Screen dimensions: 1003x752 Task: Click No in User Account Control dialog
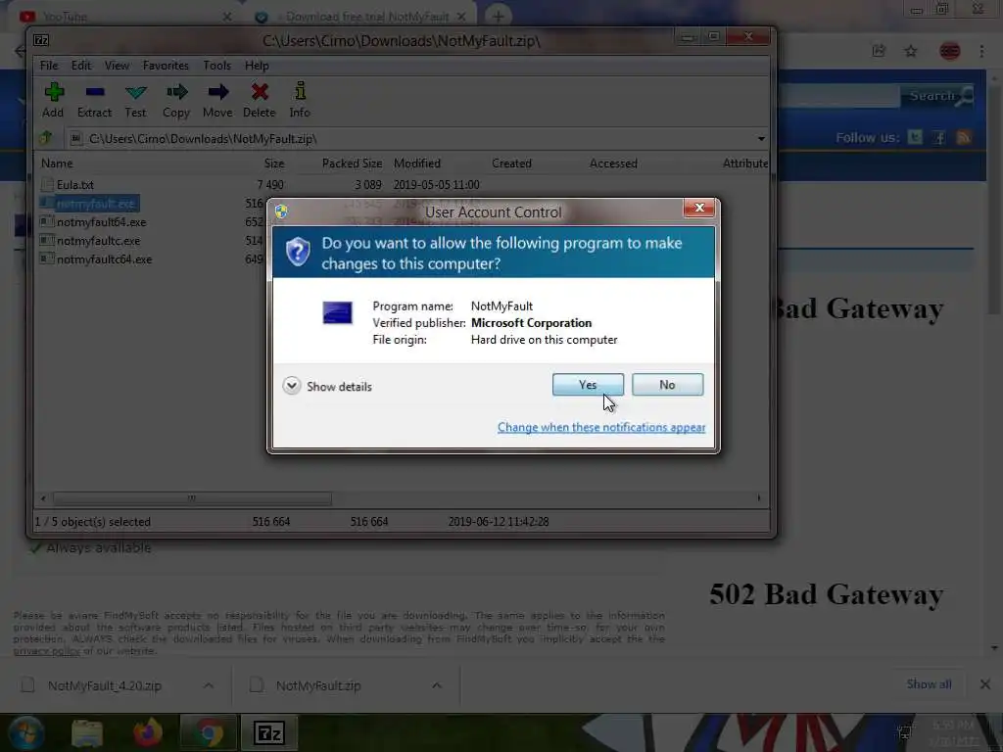[x=667, y=384]
